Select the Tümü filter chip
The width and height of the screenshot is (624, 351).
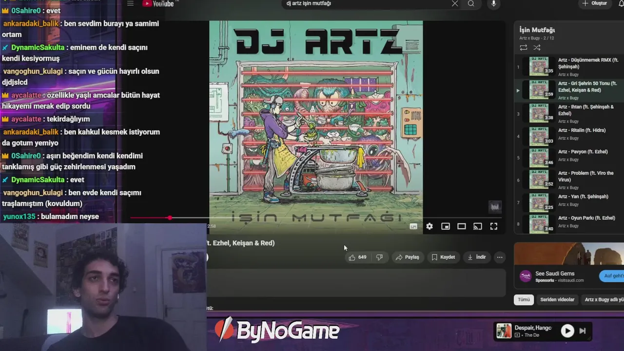click(x=524, y=299)
